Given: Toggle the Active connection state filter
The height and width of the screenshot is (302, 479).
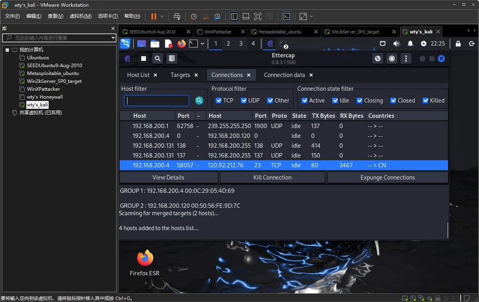Looking at the screenshot, I should pos(304,101).
